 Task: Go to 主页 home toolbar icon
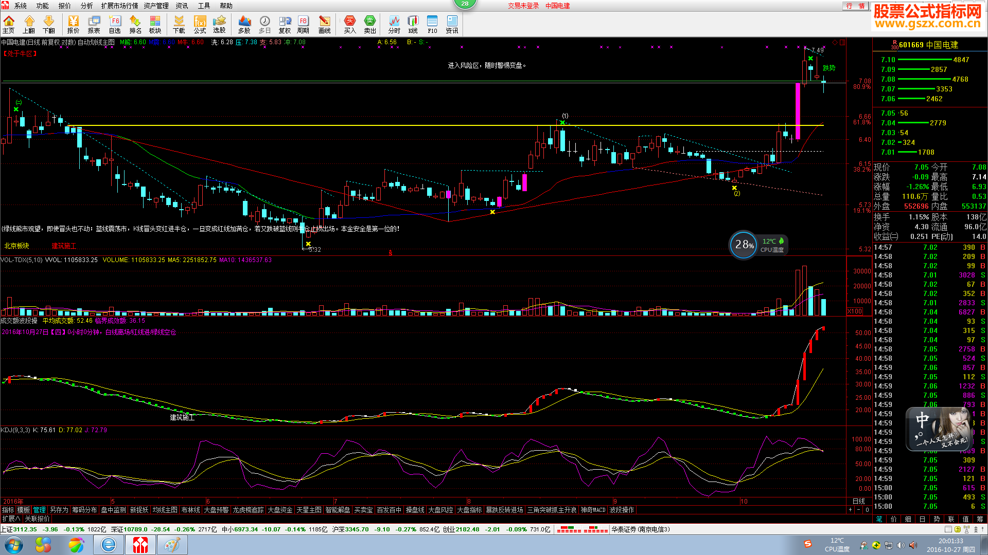coord(9,24)
